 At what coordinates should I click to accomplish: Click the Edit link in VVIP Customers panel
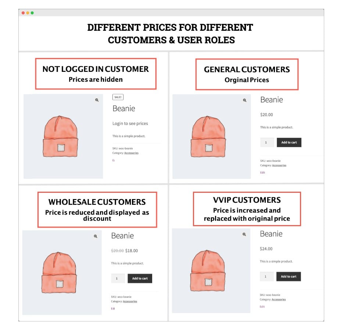[x=262, y=306]
